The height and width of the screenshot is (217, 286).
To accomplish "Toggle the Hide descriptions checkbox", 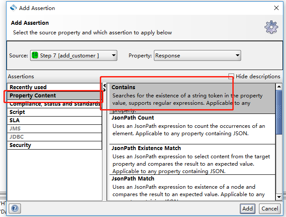I will pyautogui.click(x=232, y=77).
